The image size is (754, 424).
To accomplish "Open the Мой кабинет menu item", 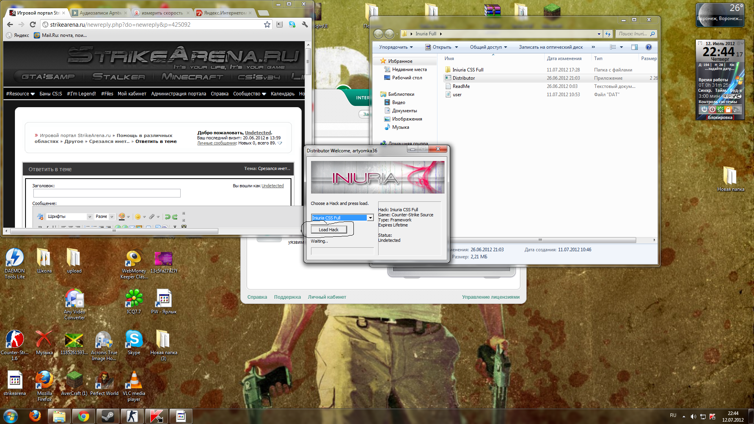I will click(x=132, y=94).
